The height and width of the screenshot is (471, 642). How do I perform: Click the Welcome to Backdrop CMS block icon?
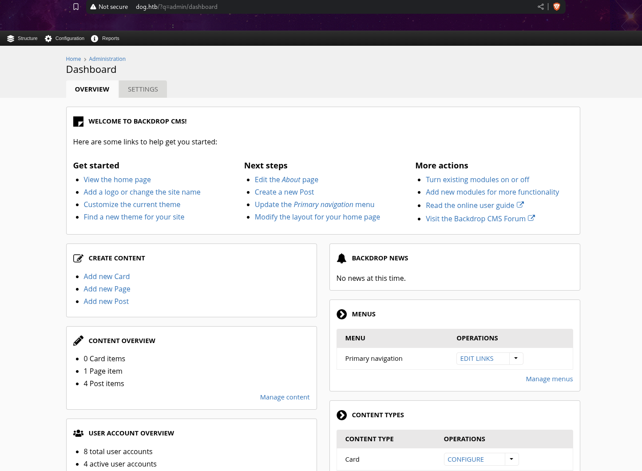[78, 121]
